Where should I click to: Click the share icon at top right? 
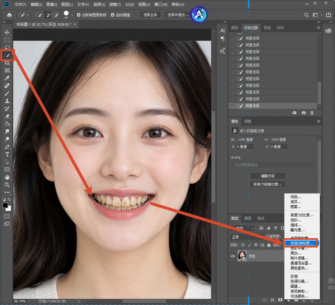pos(328,15)
